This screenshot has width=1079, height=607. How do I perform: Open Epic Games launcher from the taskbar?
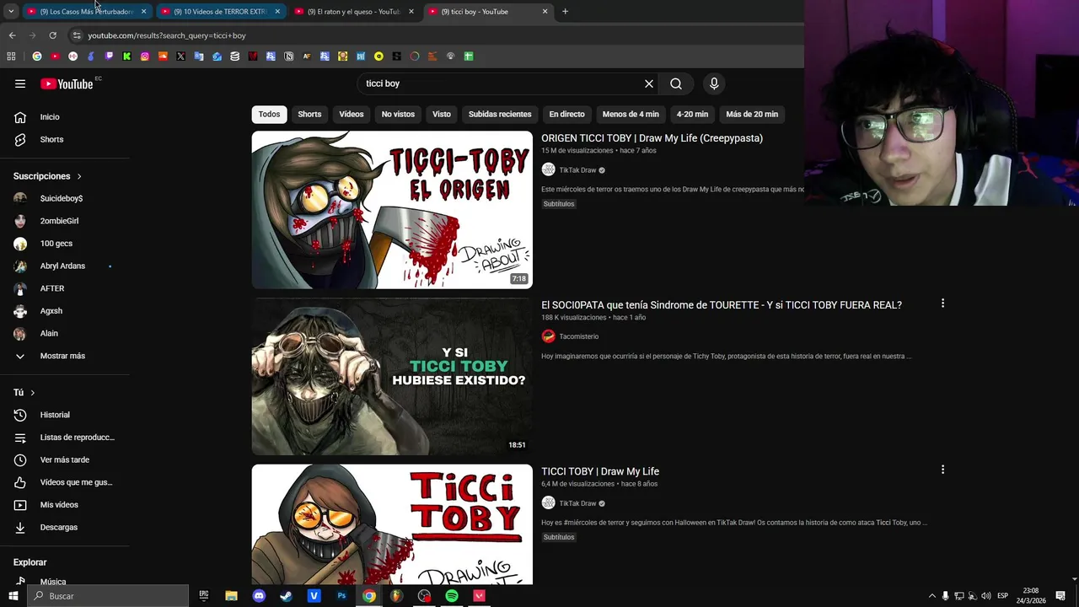[204, 596]
